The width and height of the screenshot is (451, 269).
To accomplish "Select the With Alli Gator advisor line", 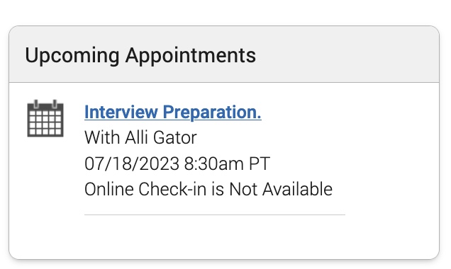I will point(140,137).
